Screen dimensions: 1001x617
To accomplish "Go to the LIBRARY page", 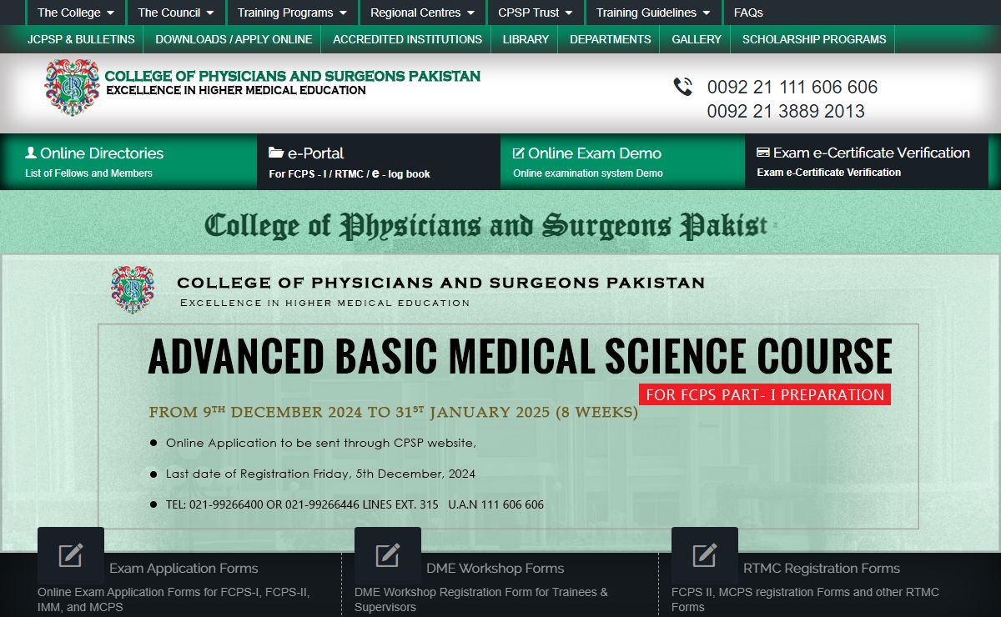I will click(x=526, y=39).
